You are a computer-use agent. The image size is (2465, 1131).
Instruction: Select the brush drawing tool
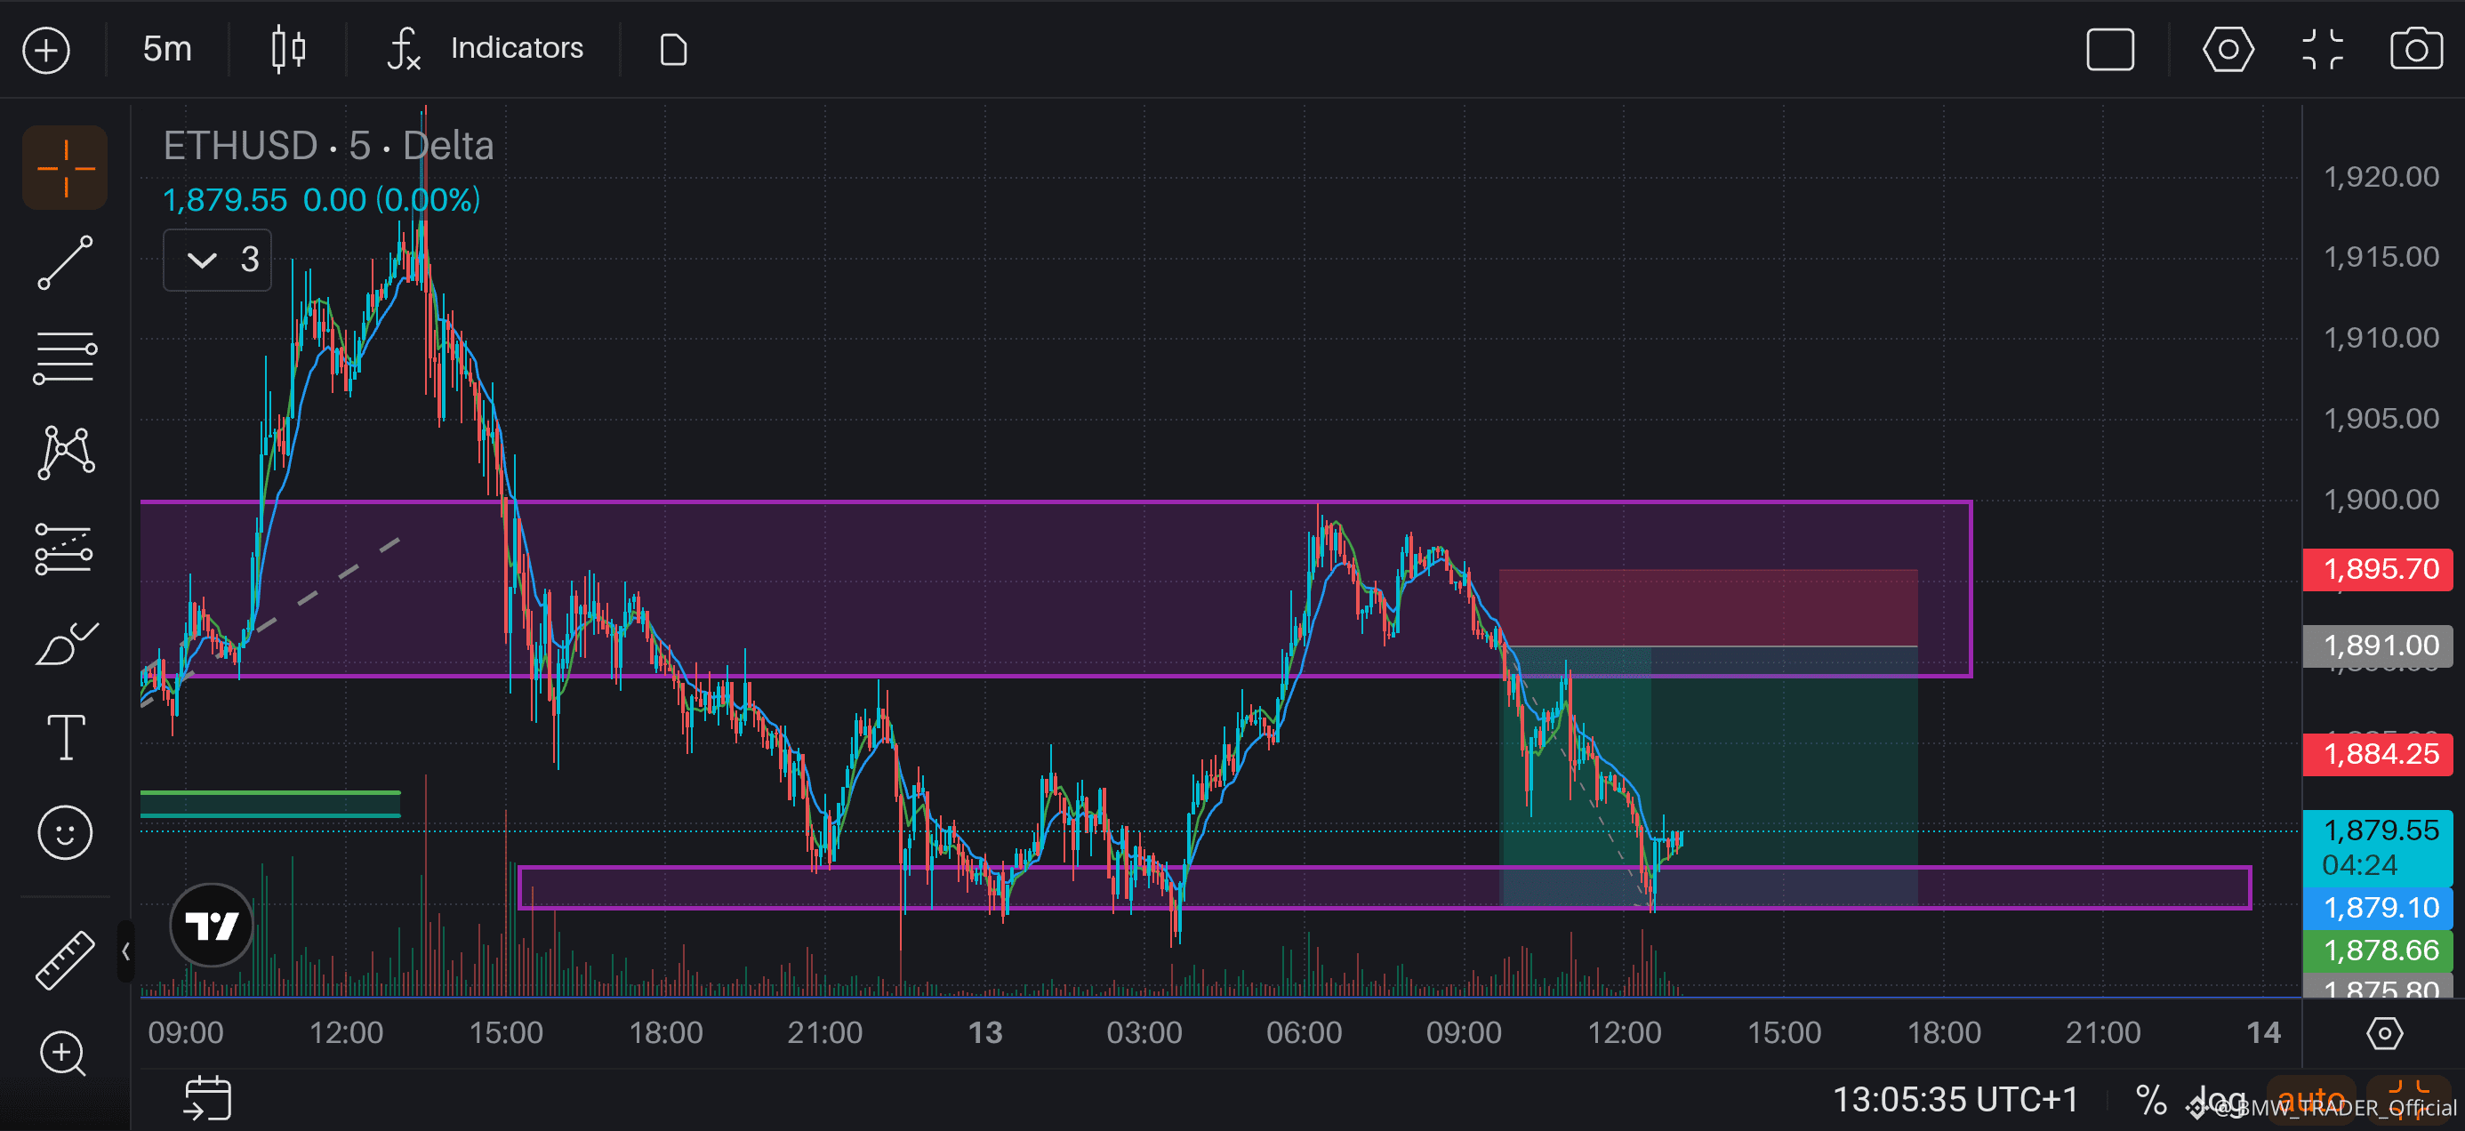(x=66, y=642)
